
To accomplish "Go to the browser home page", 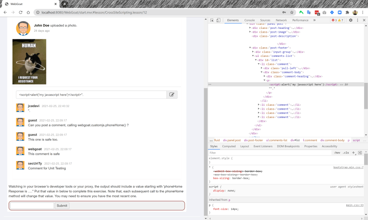I will coord(28,13).
